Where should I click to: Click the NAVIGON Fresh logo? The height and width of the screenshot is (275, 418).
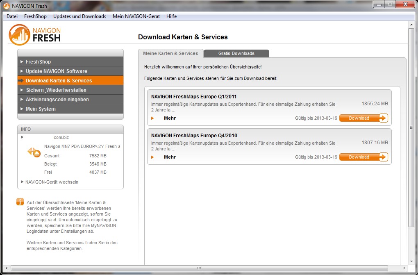tap(35, 35)
